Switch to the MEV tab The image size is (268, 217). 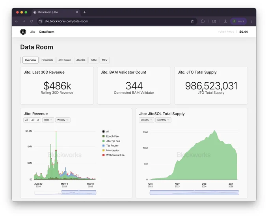pyautogui.click(x=104, y=60)
